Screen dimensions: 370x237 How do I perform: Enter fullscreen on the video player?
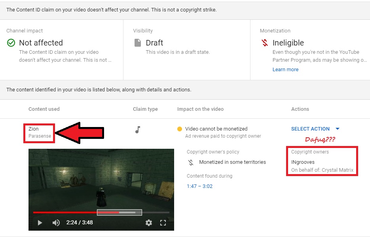point(163,223)
